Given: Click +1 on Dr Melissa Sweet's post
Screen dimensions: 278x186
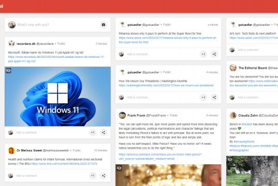Looking at the screenshot, I should coord(93,176).
